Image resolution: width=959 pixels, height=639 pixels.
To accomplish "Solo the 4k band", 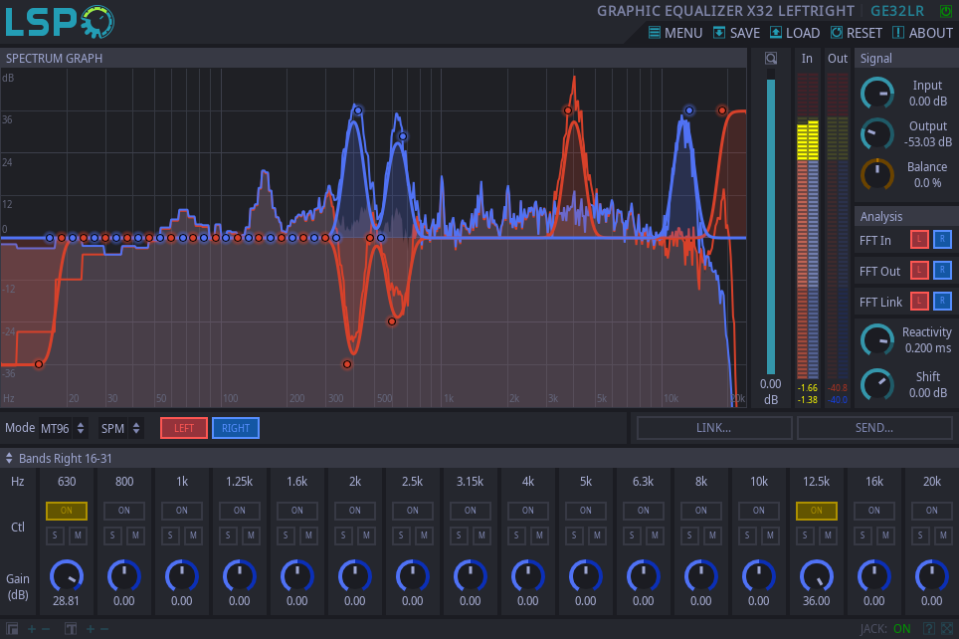I will [516, 535].
